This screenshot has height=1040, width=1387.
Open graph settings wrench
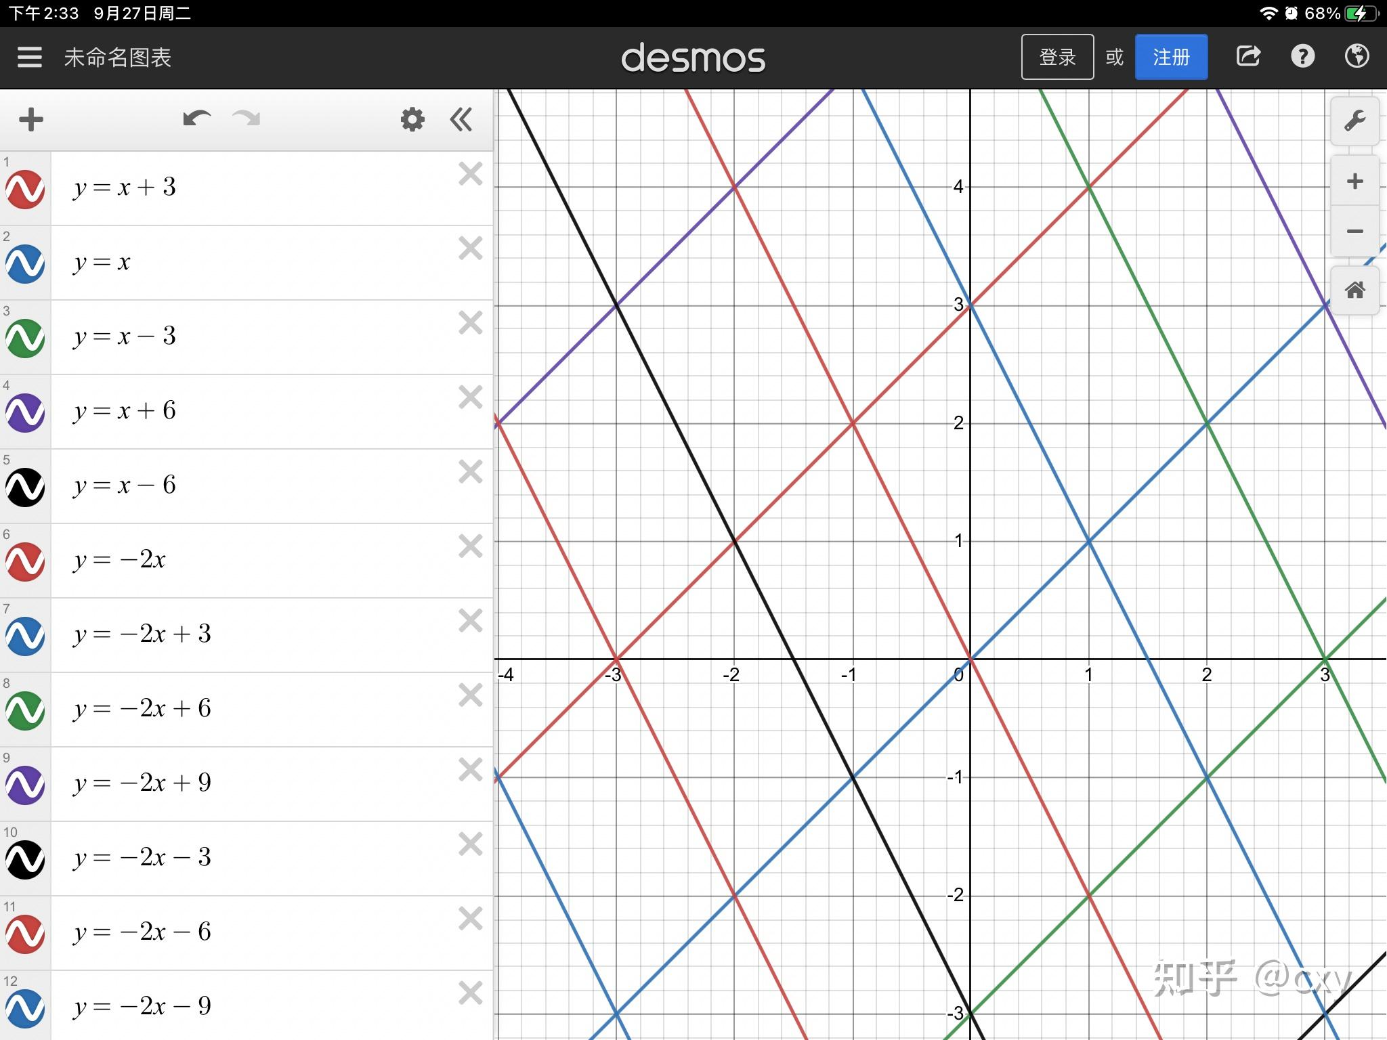coord(1354,122)
